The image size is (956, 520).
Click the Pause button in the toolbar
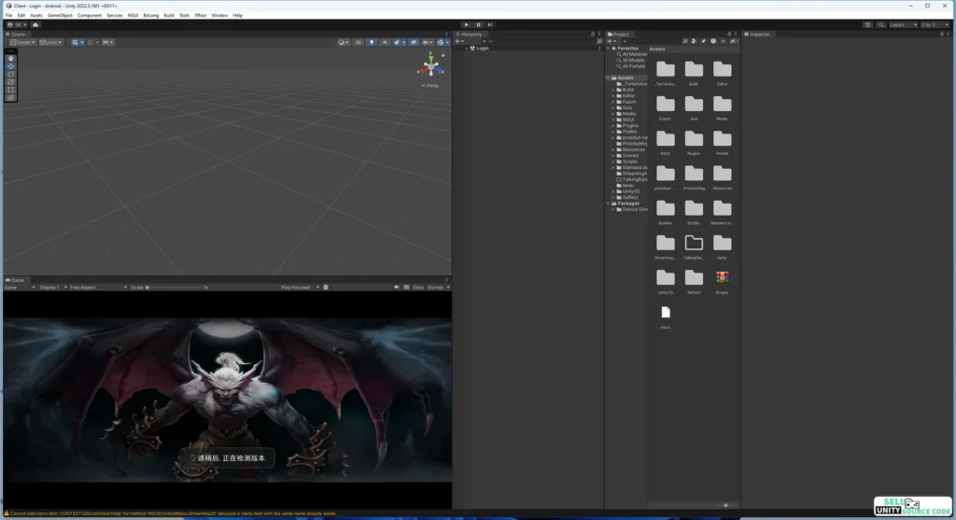click(478, 24)
